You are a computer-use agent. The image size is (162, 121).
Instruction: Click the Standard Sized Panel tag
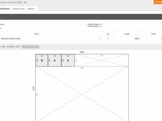click(31, 47)
